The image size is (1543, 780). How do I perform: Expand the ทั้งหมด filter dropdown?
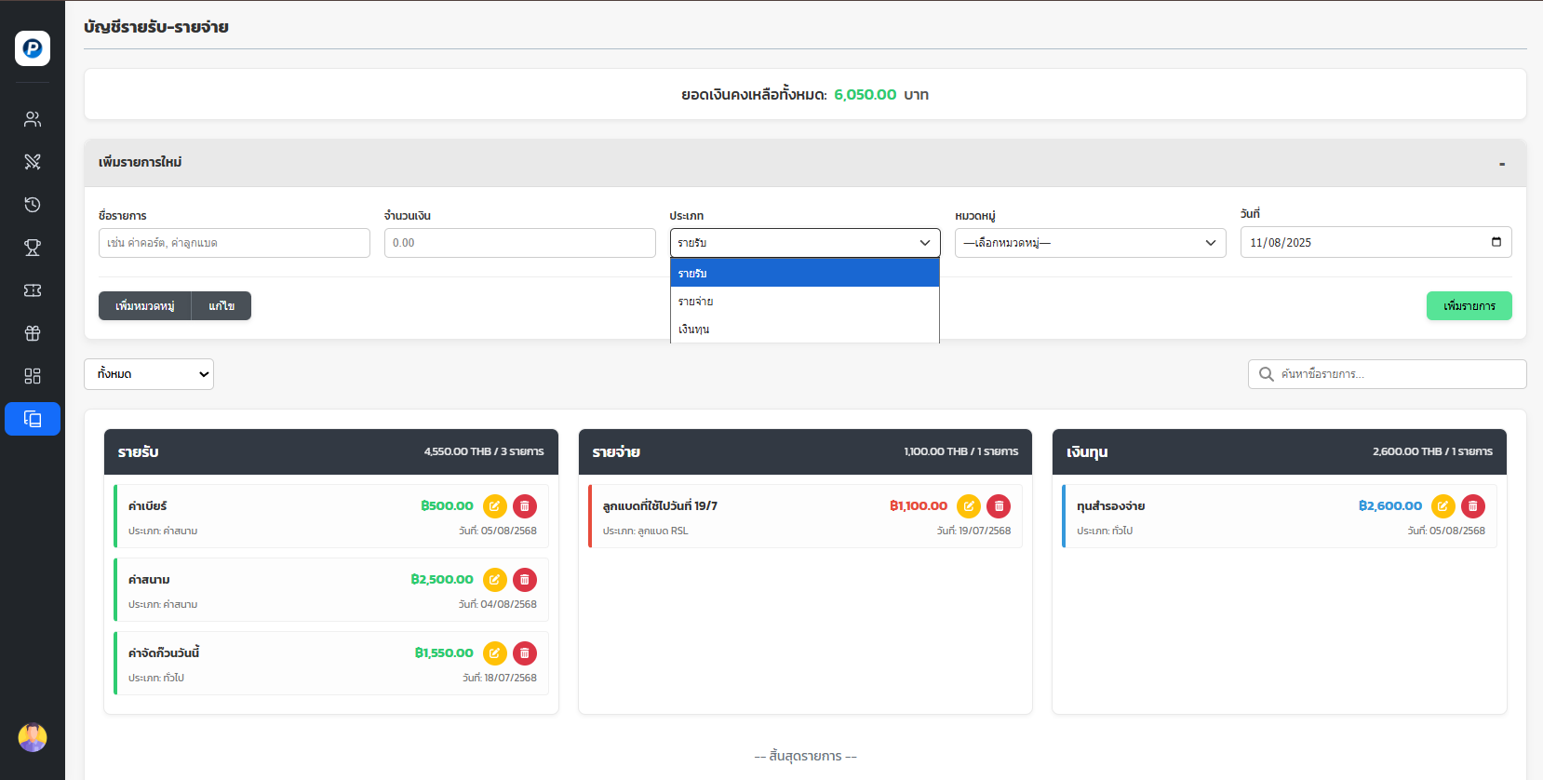149,374
